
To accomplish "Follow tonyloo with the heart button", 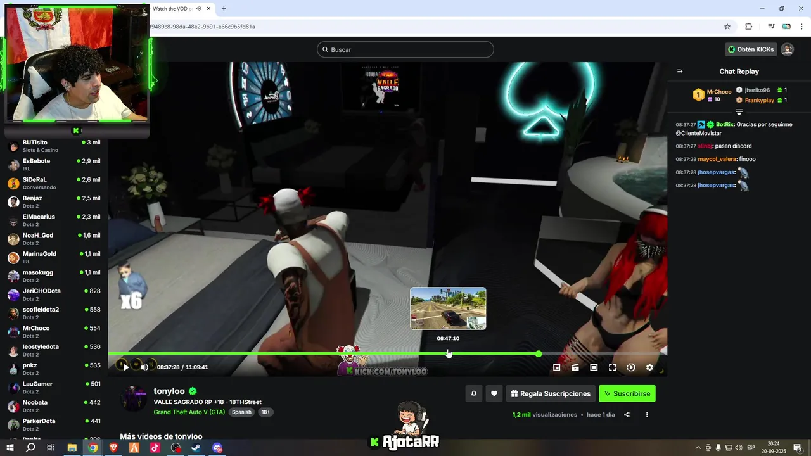I will coord(494,393).
